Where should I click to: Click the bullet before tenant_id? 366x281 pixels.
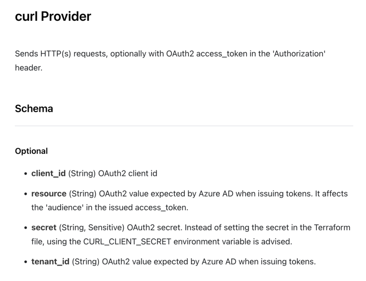[26, 262]
